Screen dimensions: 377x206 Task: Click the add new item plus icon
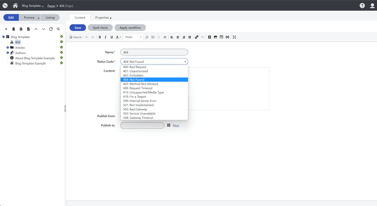coord(6,29)
